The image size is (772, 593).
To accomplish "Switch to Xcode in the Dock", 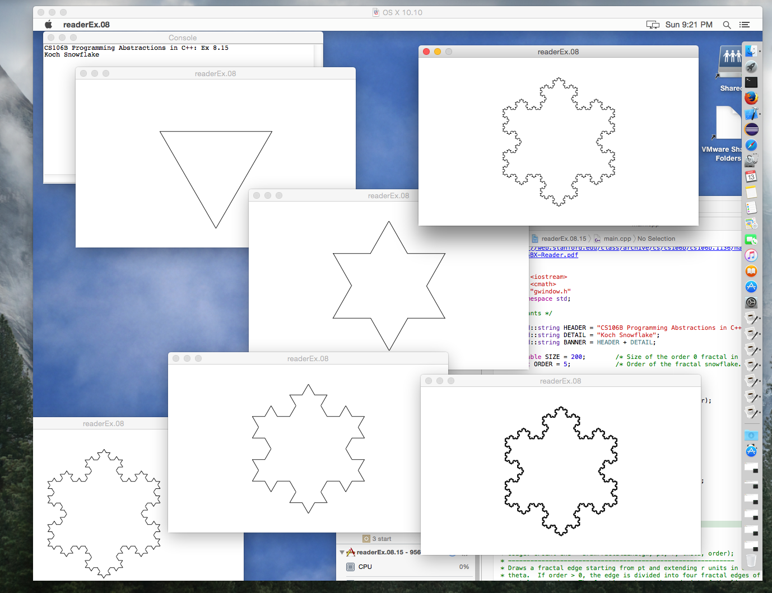I will point(751,114).
